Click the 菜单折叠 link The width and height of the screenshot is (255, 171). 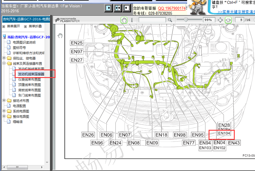pos(35,26)
